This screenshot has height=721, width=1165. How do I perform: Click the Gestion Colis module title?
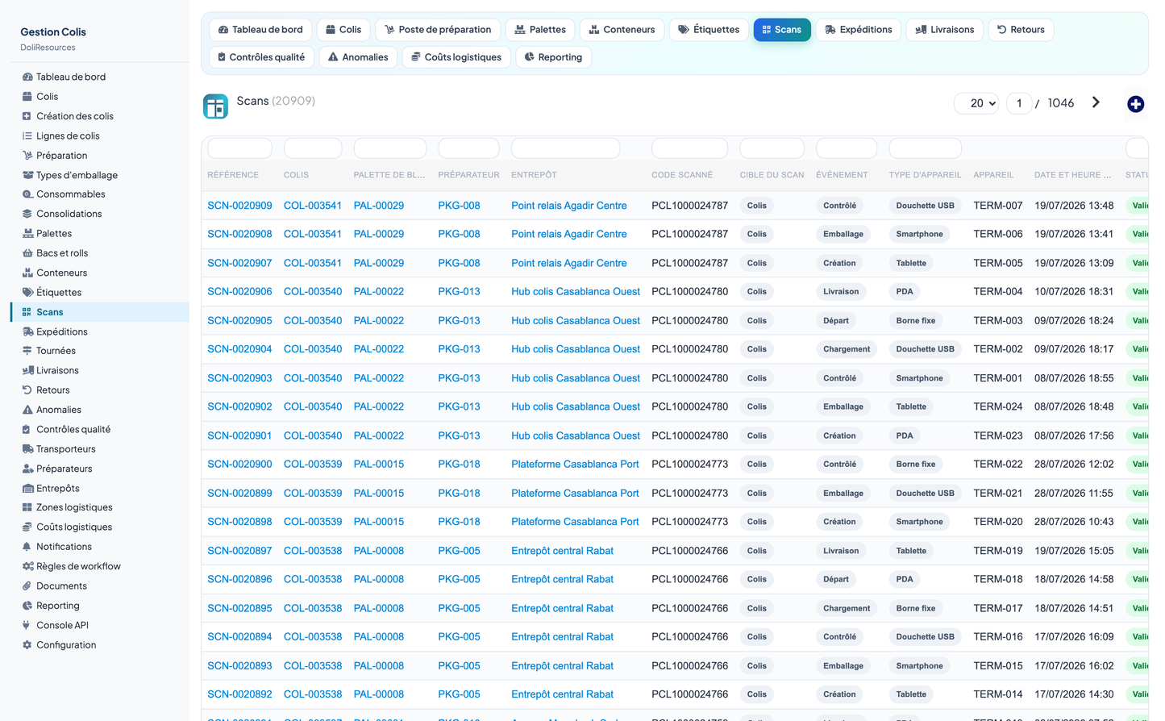(x=53, y=32)
